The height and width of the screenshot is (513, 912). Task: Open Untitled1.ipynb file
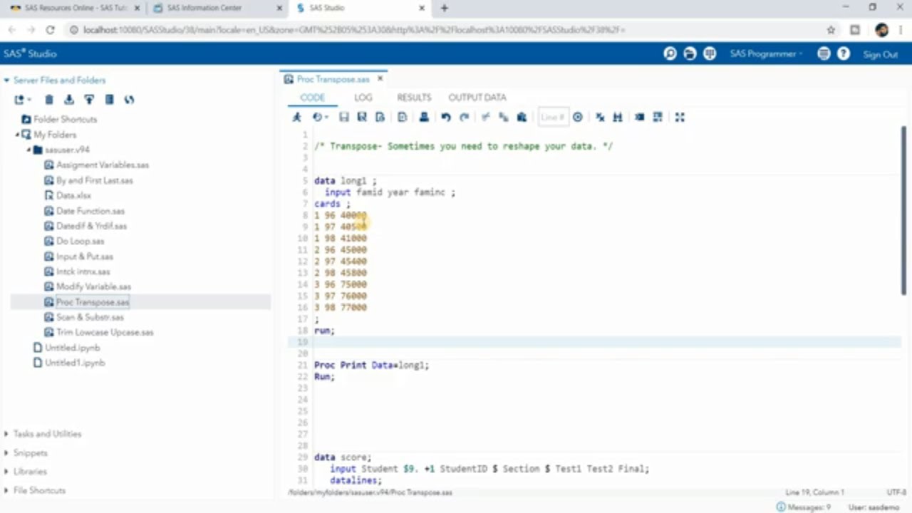tap(75, 363)
